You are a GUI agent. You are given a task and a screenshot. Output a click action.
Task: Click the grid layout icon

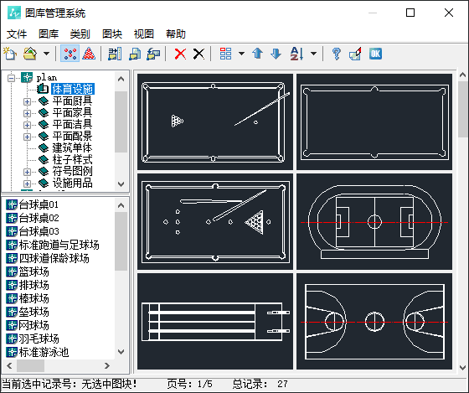[x=225, y=54]
